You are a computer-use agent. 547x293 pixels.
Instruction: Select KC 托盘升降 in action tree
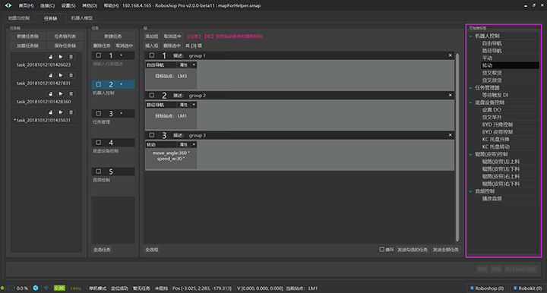495,140
